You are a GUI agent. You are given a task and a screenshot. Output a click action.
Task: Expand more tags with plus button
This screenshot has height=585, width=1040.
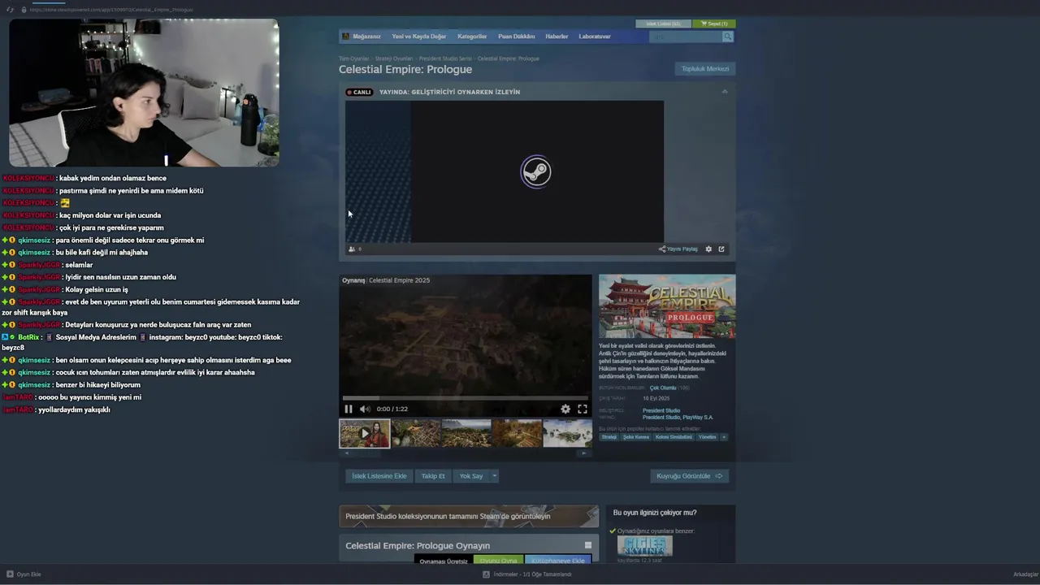(x=724, y=437)
